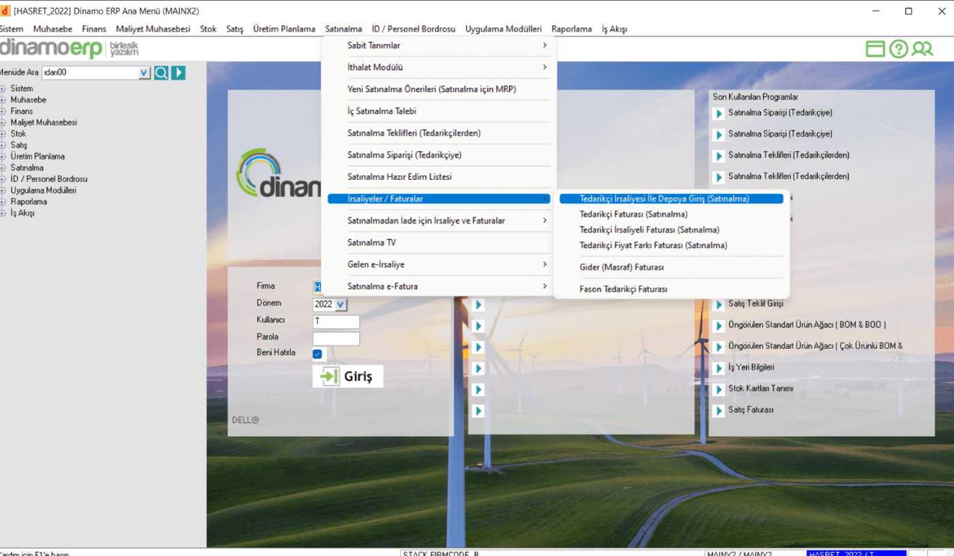Open Satınalmadan İade için İrsaliye ve Faturalar
The height and width of the screenshot is (556, 954).
[439, 221]
